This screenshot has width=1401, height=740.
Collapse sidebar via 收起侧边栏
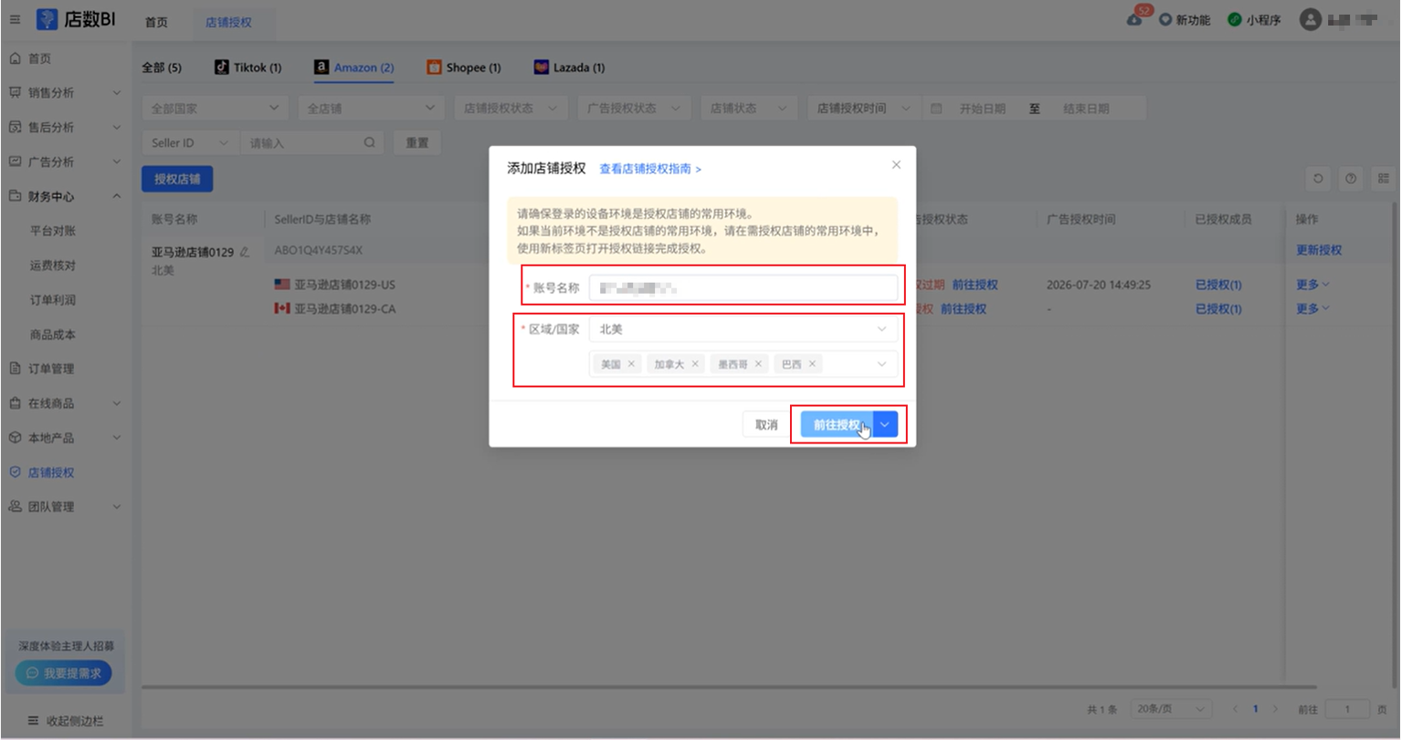tap(66, 721)
